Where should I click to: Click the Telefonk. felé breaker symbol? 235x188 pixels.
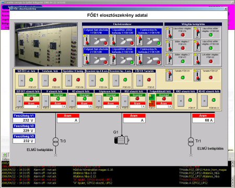point(45,80)
